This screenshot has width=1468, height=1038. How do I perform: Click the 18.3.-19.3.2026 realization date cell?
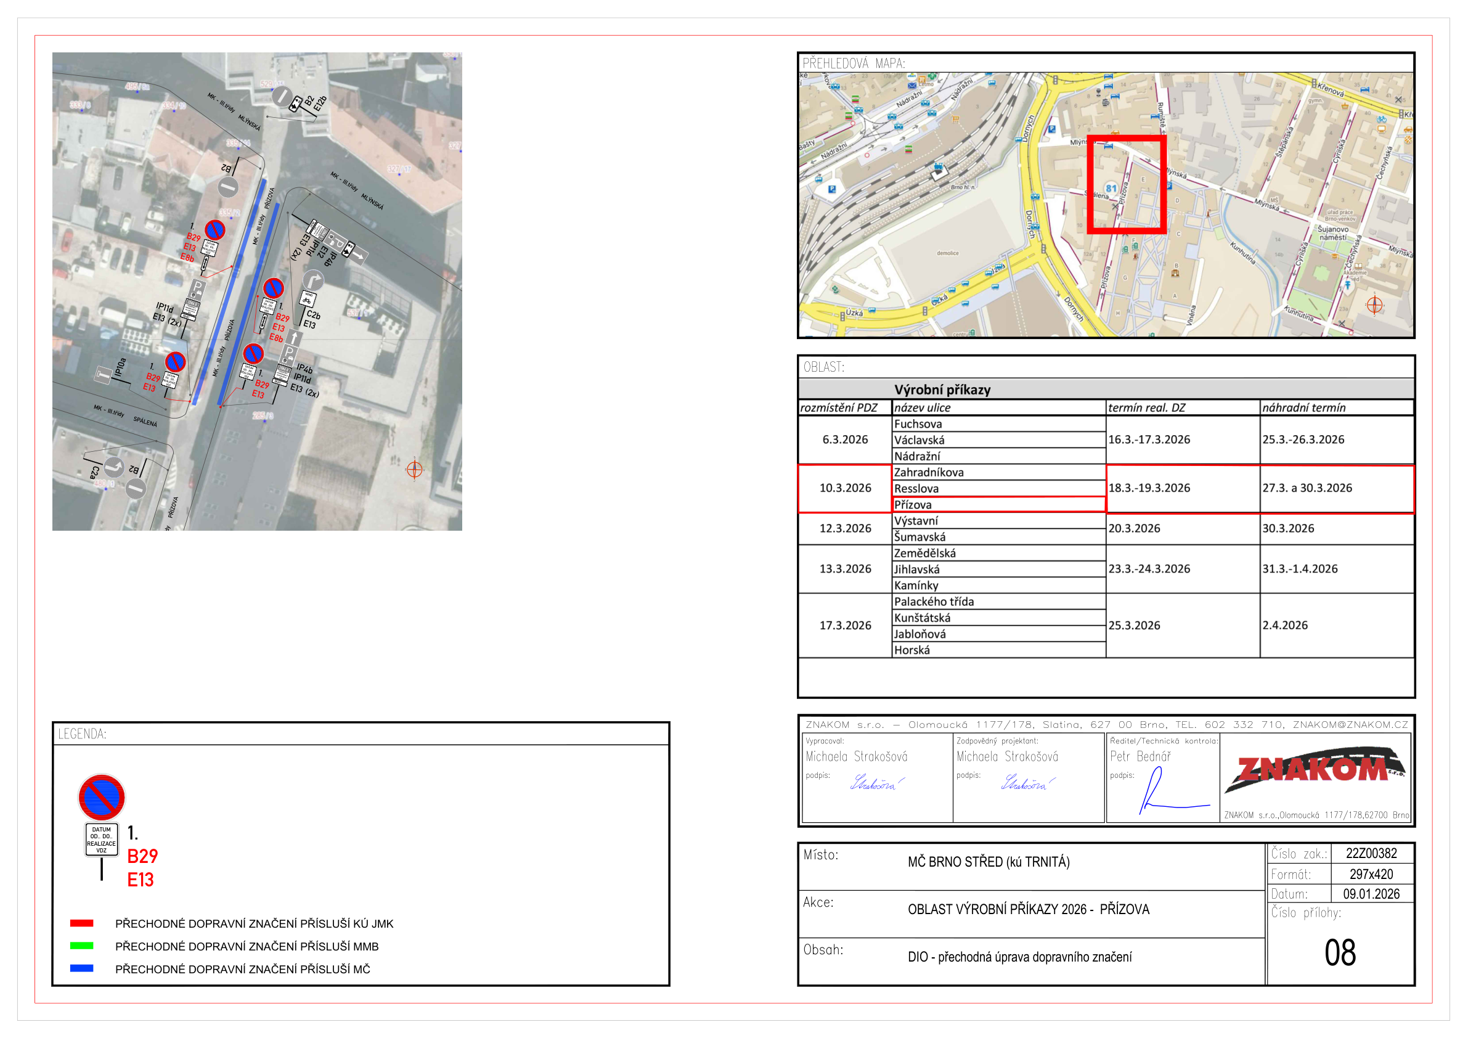pyautogui.click(x=1182, y=488)
